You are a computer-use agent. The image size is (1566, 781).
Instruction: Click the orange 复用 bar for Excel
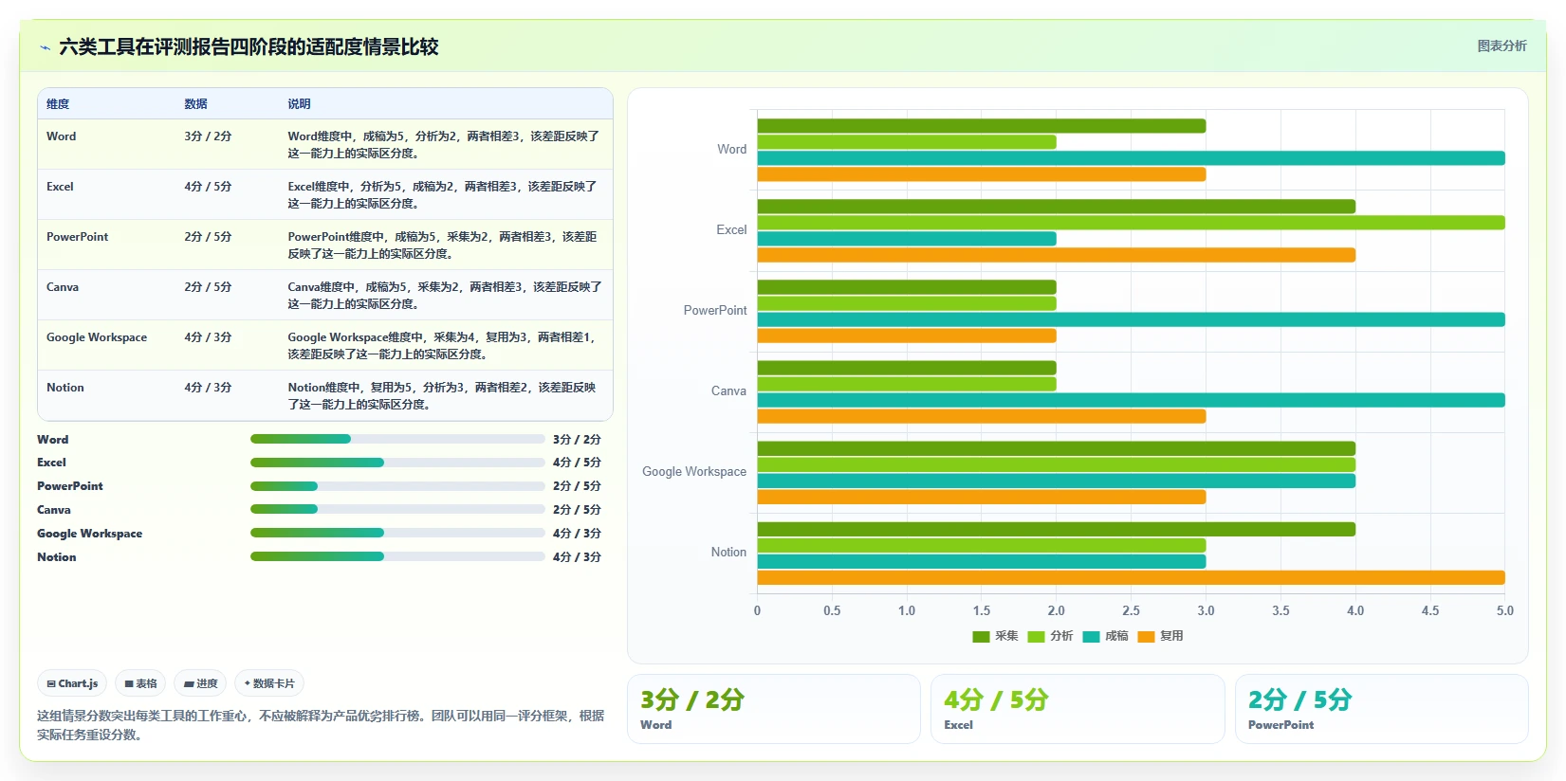pos(1056,255)
